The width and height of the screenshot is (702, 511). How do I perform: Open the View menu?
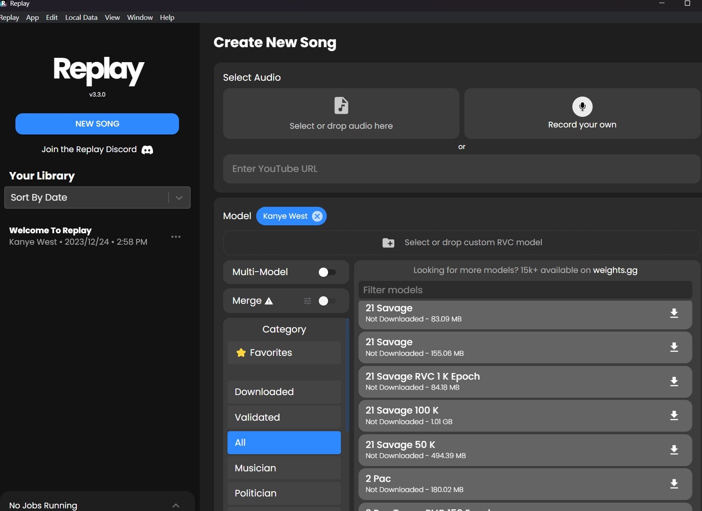(112, 18)
